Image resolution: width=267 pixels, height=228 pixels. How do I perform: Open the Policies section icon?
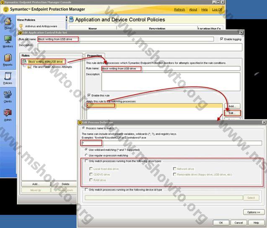(8, 76)
